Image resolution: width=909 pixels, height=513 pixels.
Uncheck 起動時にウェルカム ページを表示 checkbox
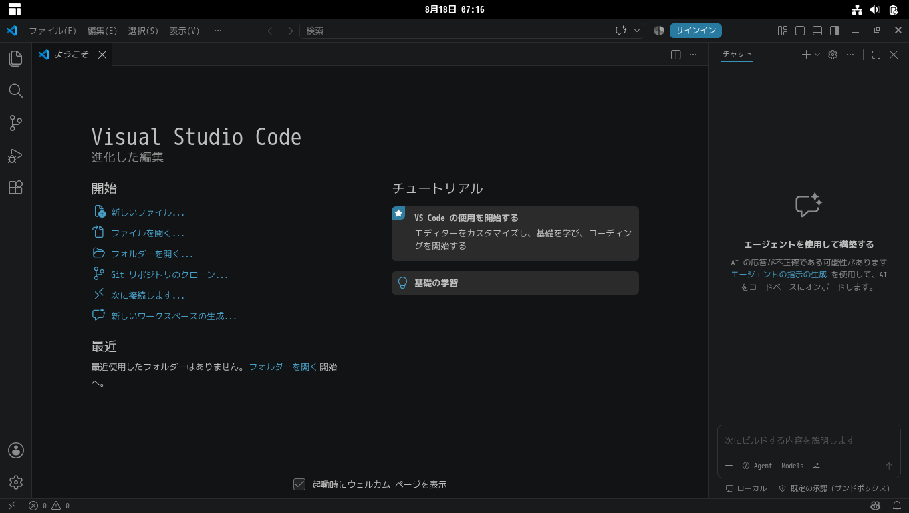(x=299, y=484)
